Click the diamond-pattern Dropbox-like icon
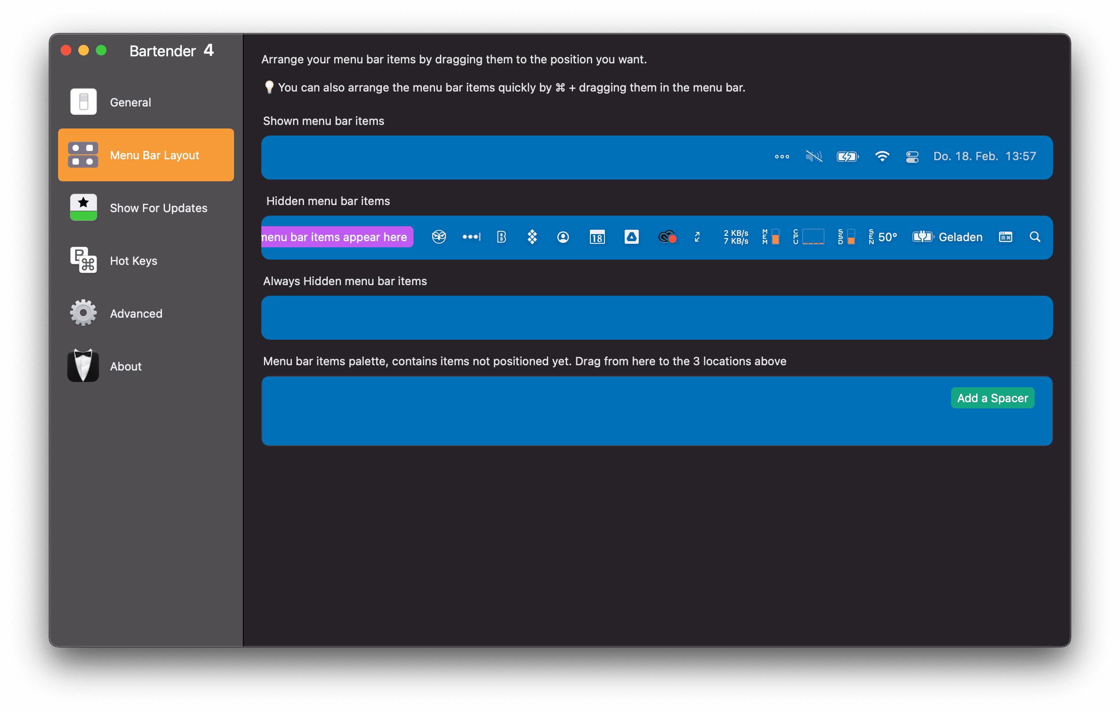This screenshot has width=1120, height=712. pos(532,237)
